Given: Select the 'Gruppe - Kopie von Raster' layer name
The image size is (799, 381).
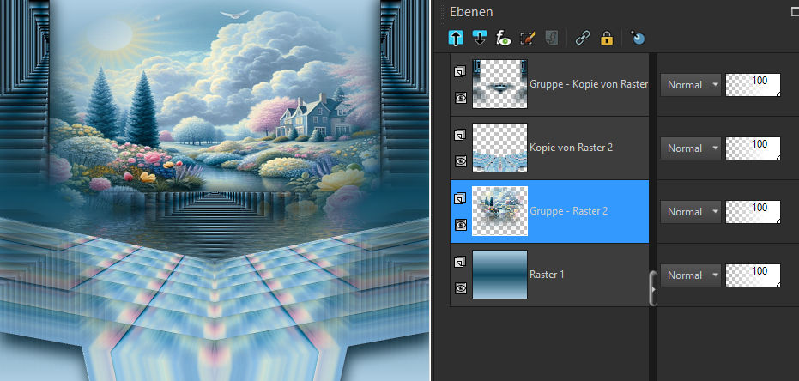Looking at the screenshot, I should tap(589, 84).
